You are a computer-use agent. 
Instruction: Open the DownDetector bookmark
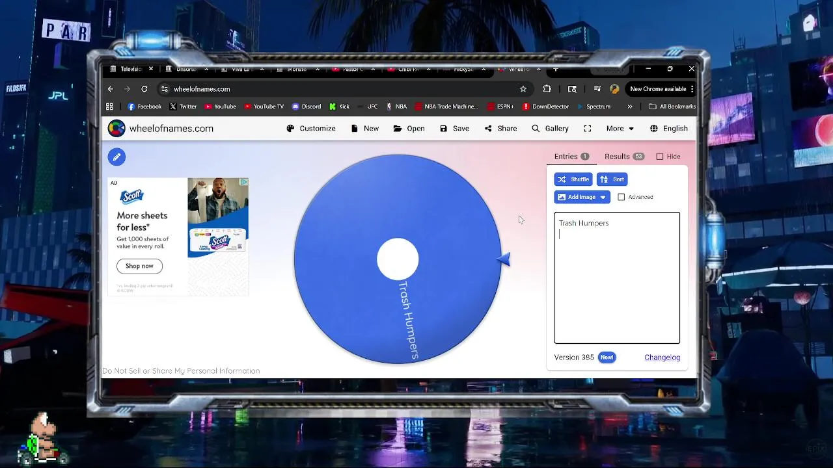546,107
